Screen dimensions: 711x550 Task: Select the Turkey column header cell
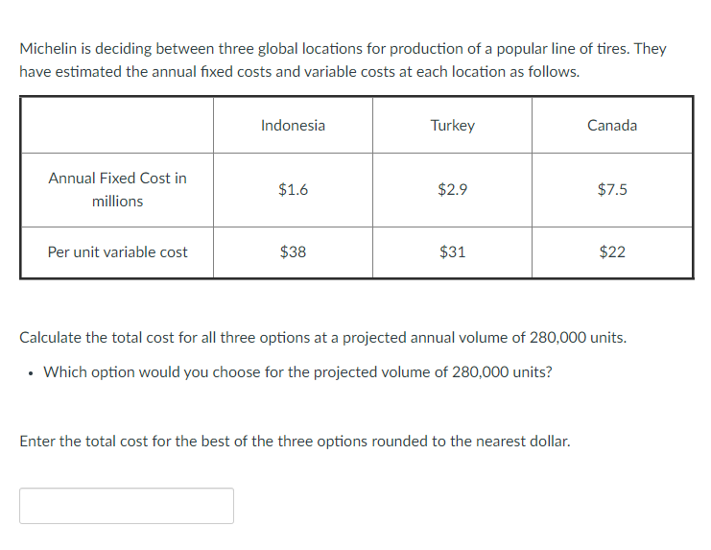pos(452,125)
